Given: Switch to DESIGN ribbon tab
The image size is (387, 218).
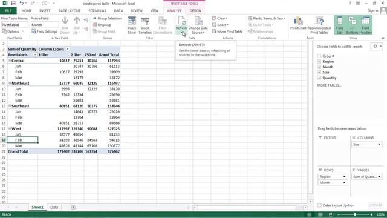Looking at the screenshot, I should 195,11.
